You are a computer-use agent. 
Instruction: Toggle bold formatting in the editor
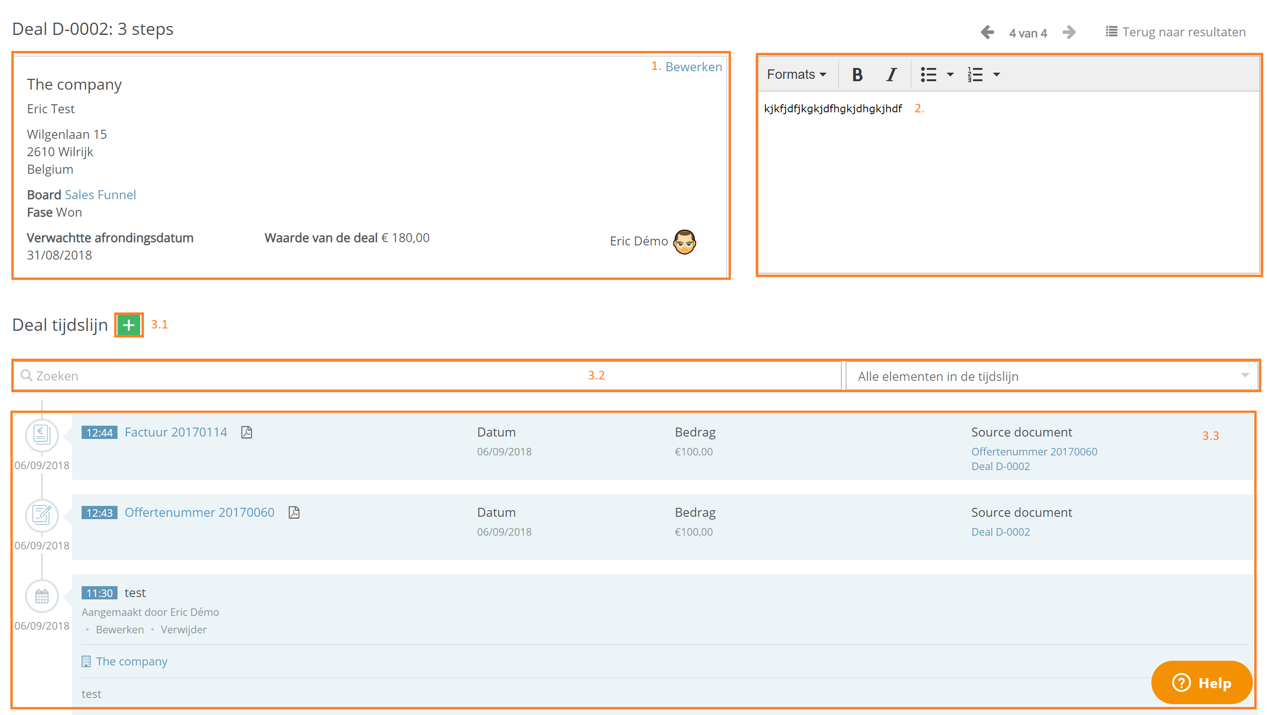(x=857, y=74)
